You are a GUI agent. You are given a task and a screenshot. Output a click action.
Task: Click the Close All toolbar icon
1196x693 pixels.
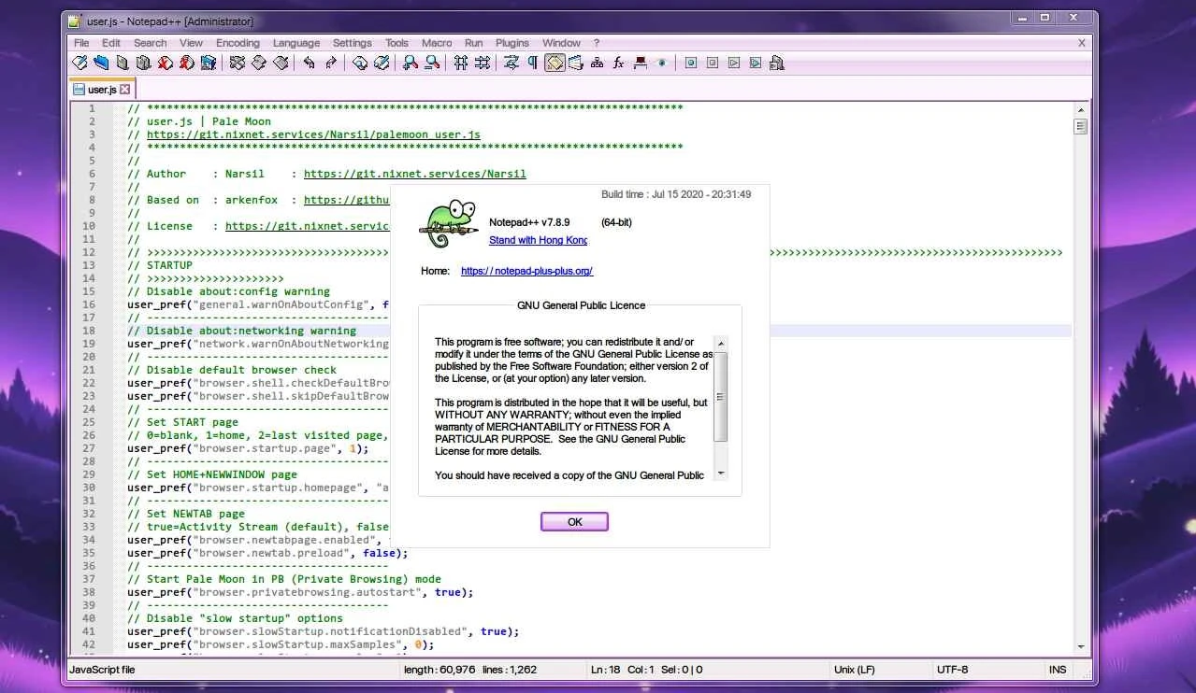pos(186,63)
